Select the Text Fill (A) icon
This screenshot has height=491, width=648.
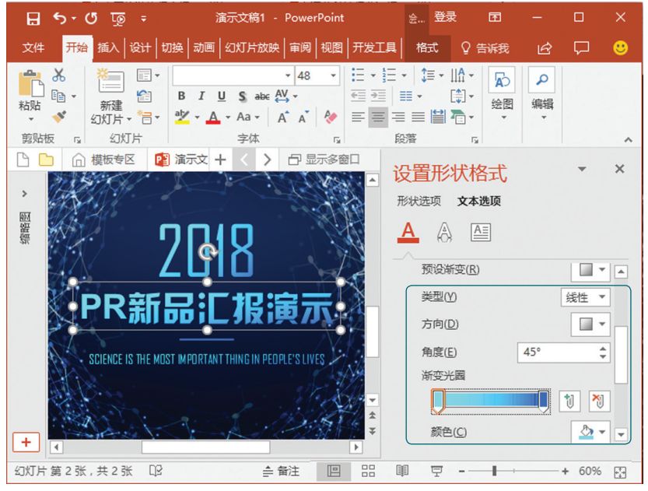point(408,231)
